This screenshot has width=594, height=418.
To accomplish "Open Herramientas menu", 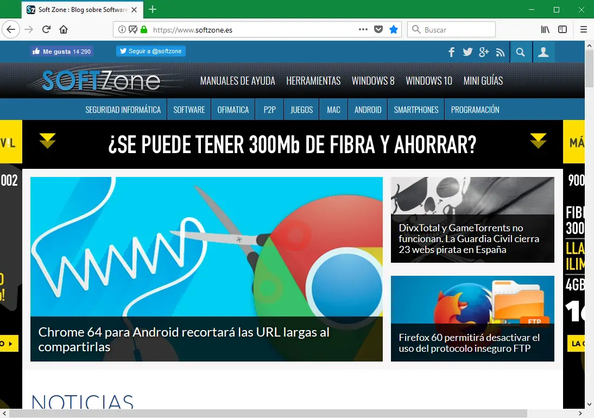I will pos(313,81).
